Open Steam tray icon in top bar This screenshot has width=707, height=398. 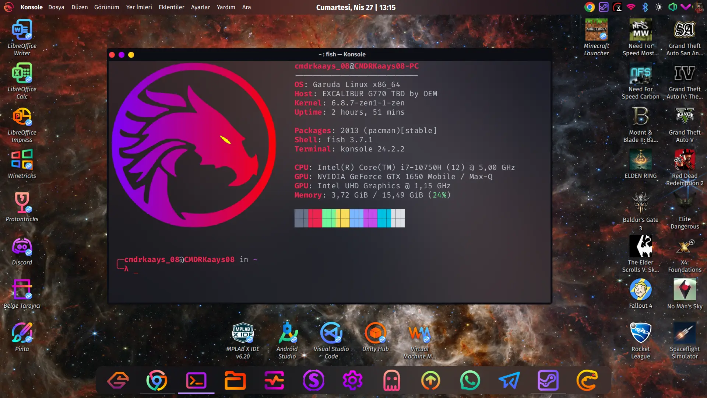(x=604, y=7)
